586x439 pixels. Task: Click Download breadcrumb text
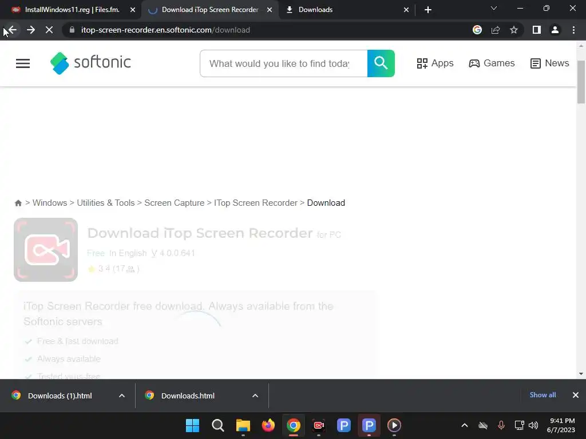pyautogui.click(x=326, y=203)
